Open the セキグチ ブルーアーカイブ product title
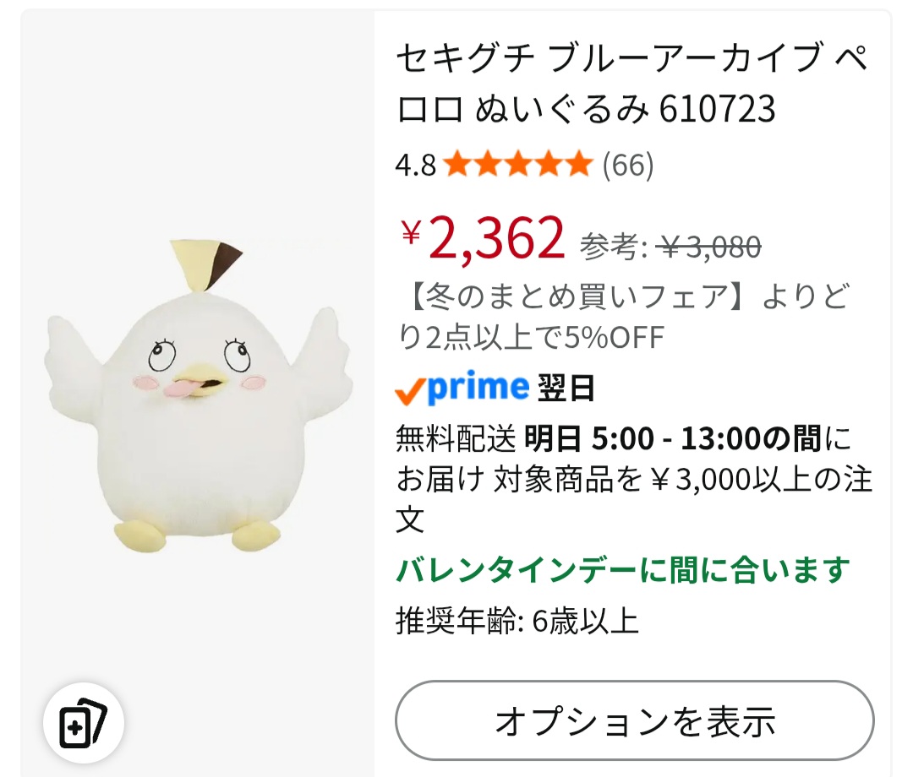 point(633,83)
